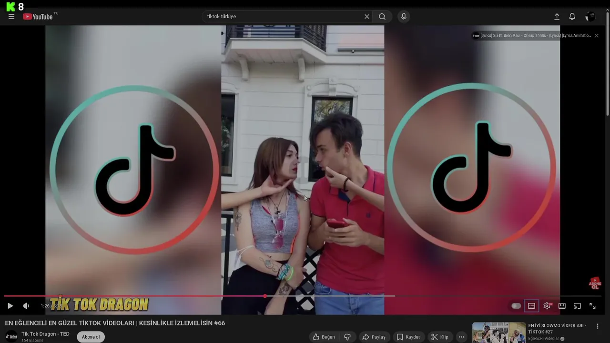Open the notifications bell

point(572,17)
